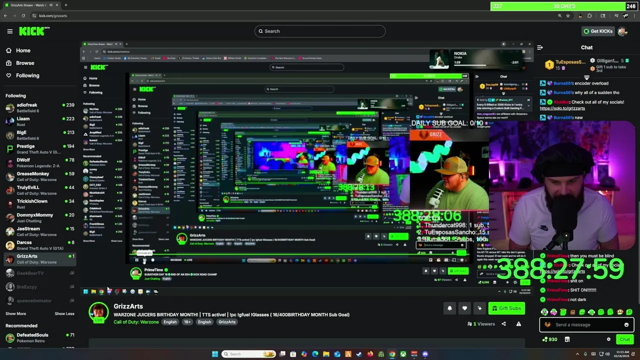640x360 pixels.
Task: Insert the first green emote in chat
Action: coord(544,312)
